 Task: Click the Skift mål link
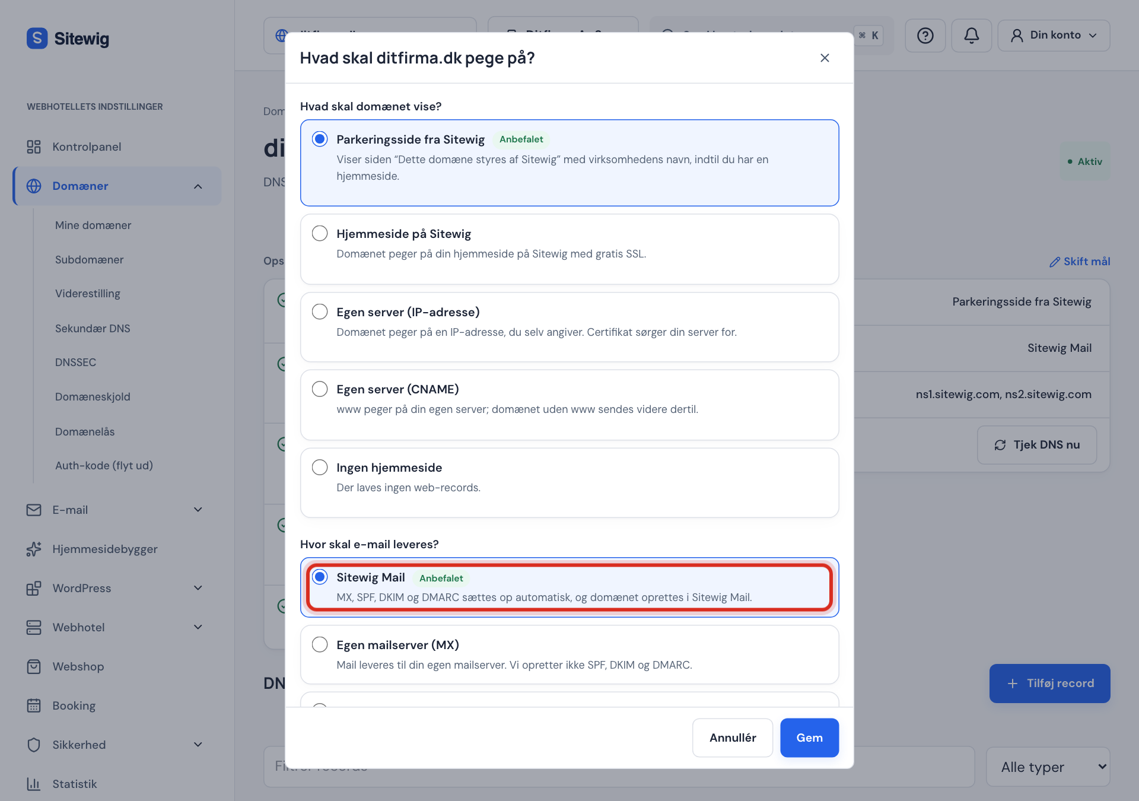[1080, 262]
